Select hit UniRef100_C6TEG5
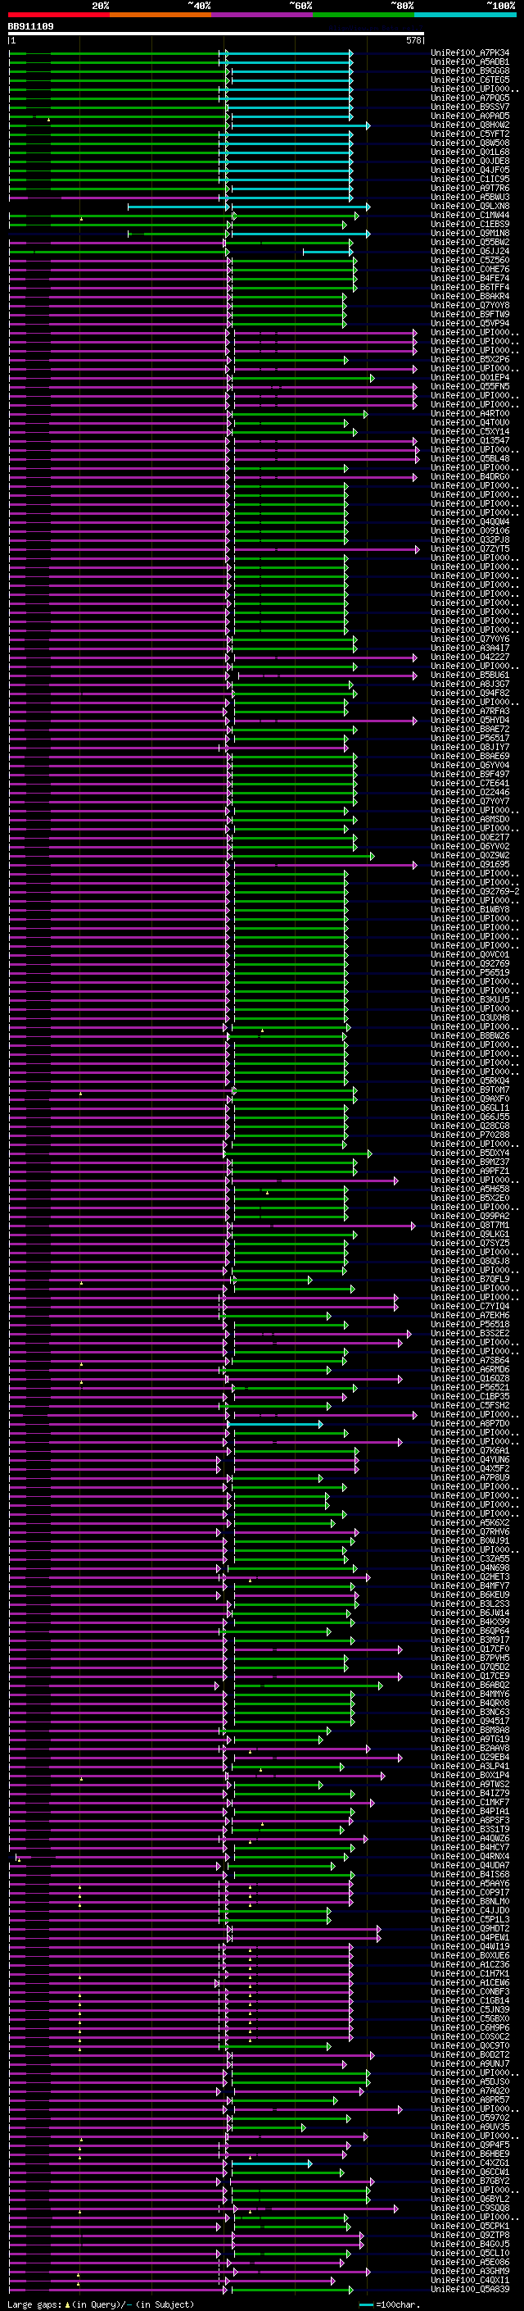 tap(470, 80)
